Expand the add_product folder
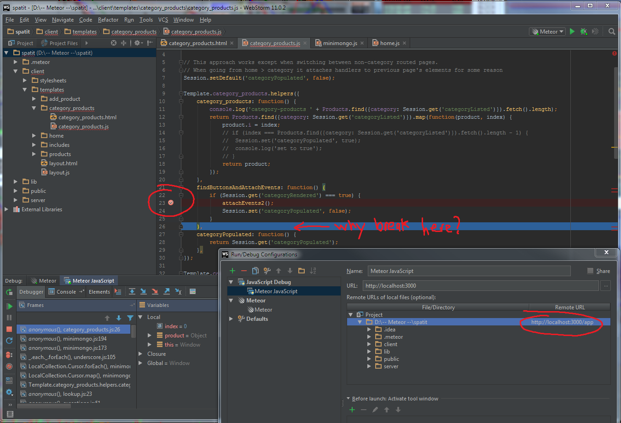The height and width of the screenshot is (423, 621). click(x=34, y=99)
